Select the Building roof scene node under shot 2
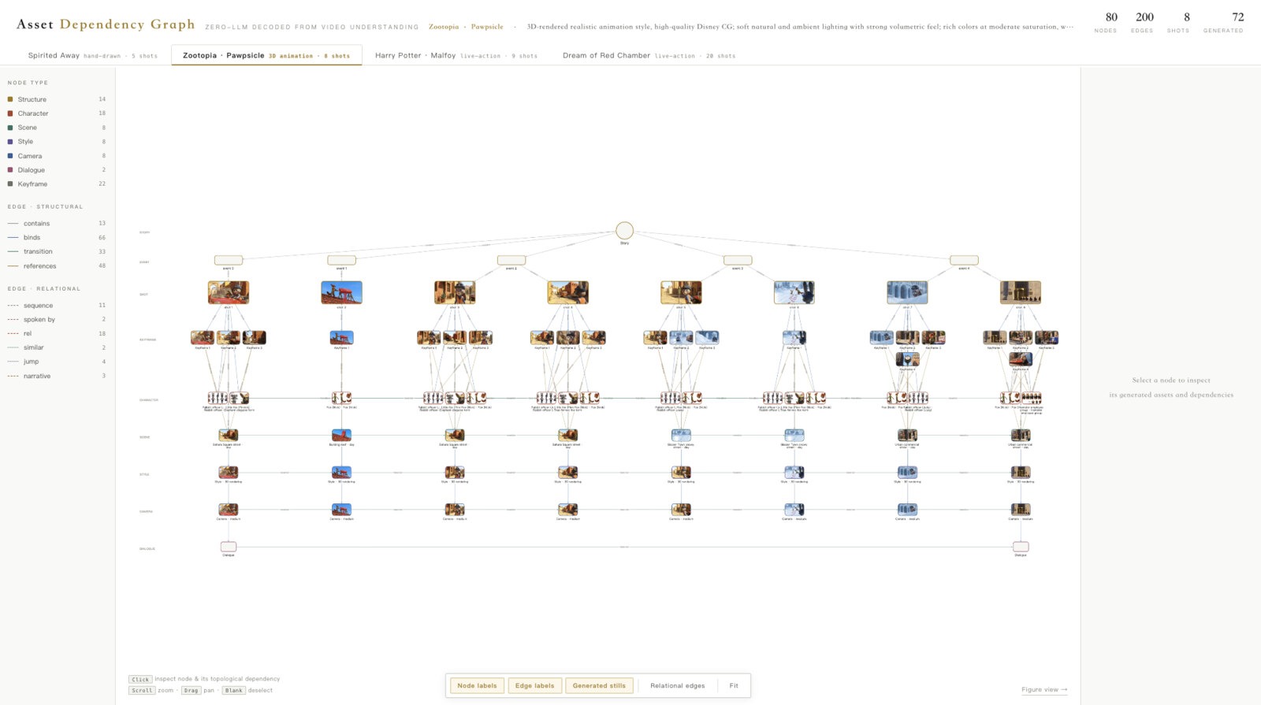The image size is (1261, 705). coord(341,435)
